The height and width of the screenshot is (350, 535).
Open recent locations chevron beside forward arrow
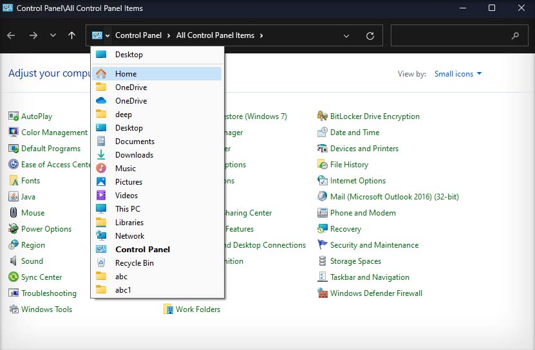53,35
